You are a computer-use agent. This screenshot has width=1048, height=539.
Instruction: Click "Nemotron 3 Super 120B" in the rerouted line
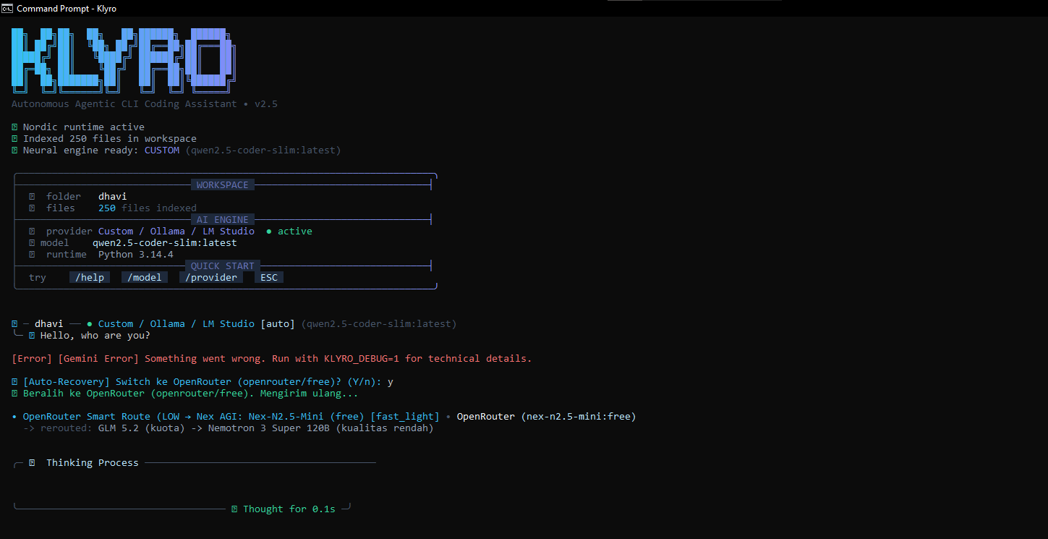tap(269, 428)
